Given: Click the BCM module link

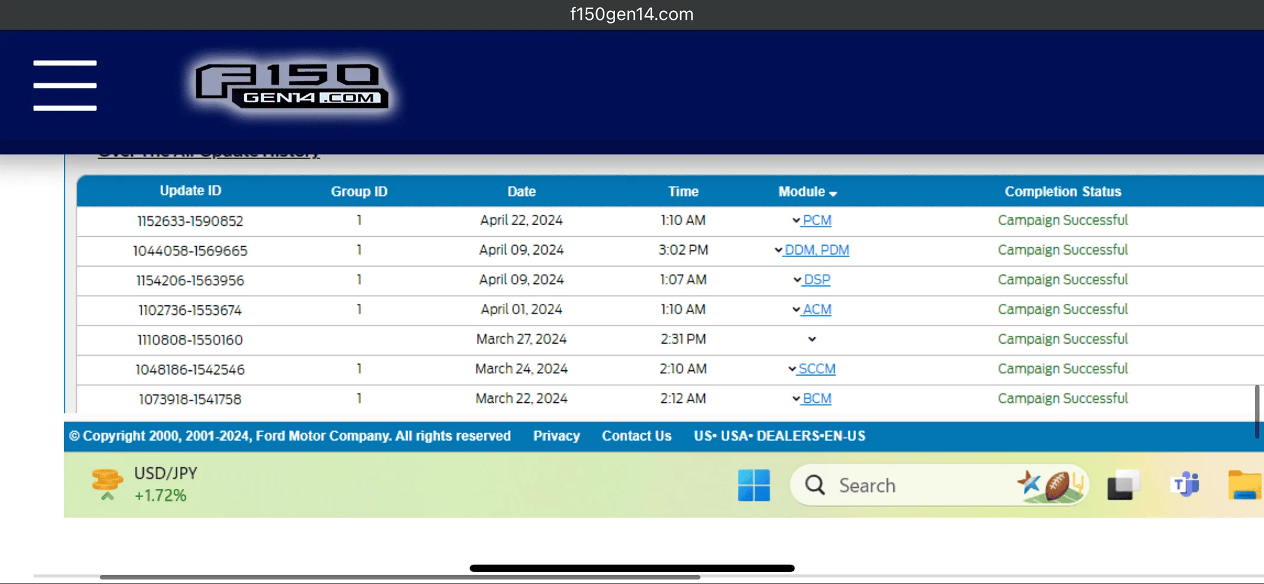Looking at the screenshot, I should 817,399.
